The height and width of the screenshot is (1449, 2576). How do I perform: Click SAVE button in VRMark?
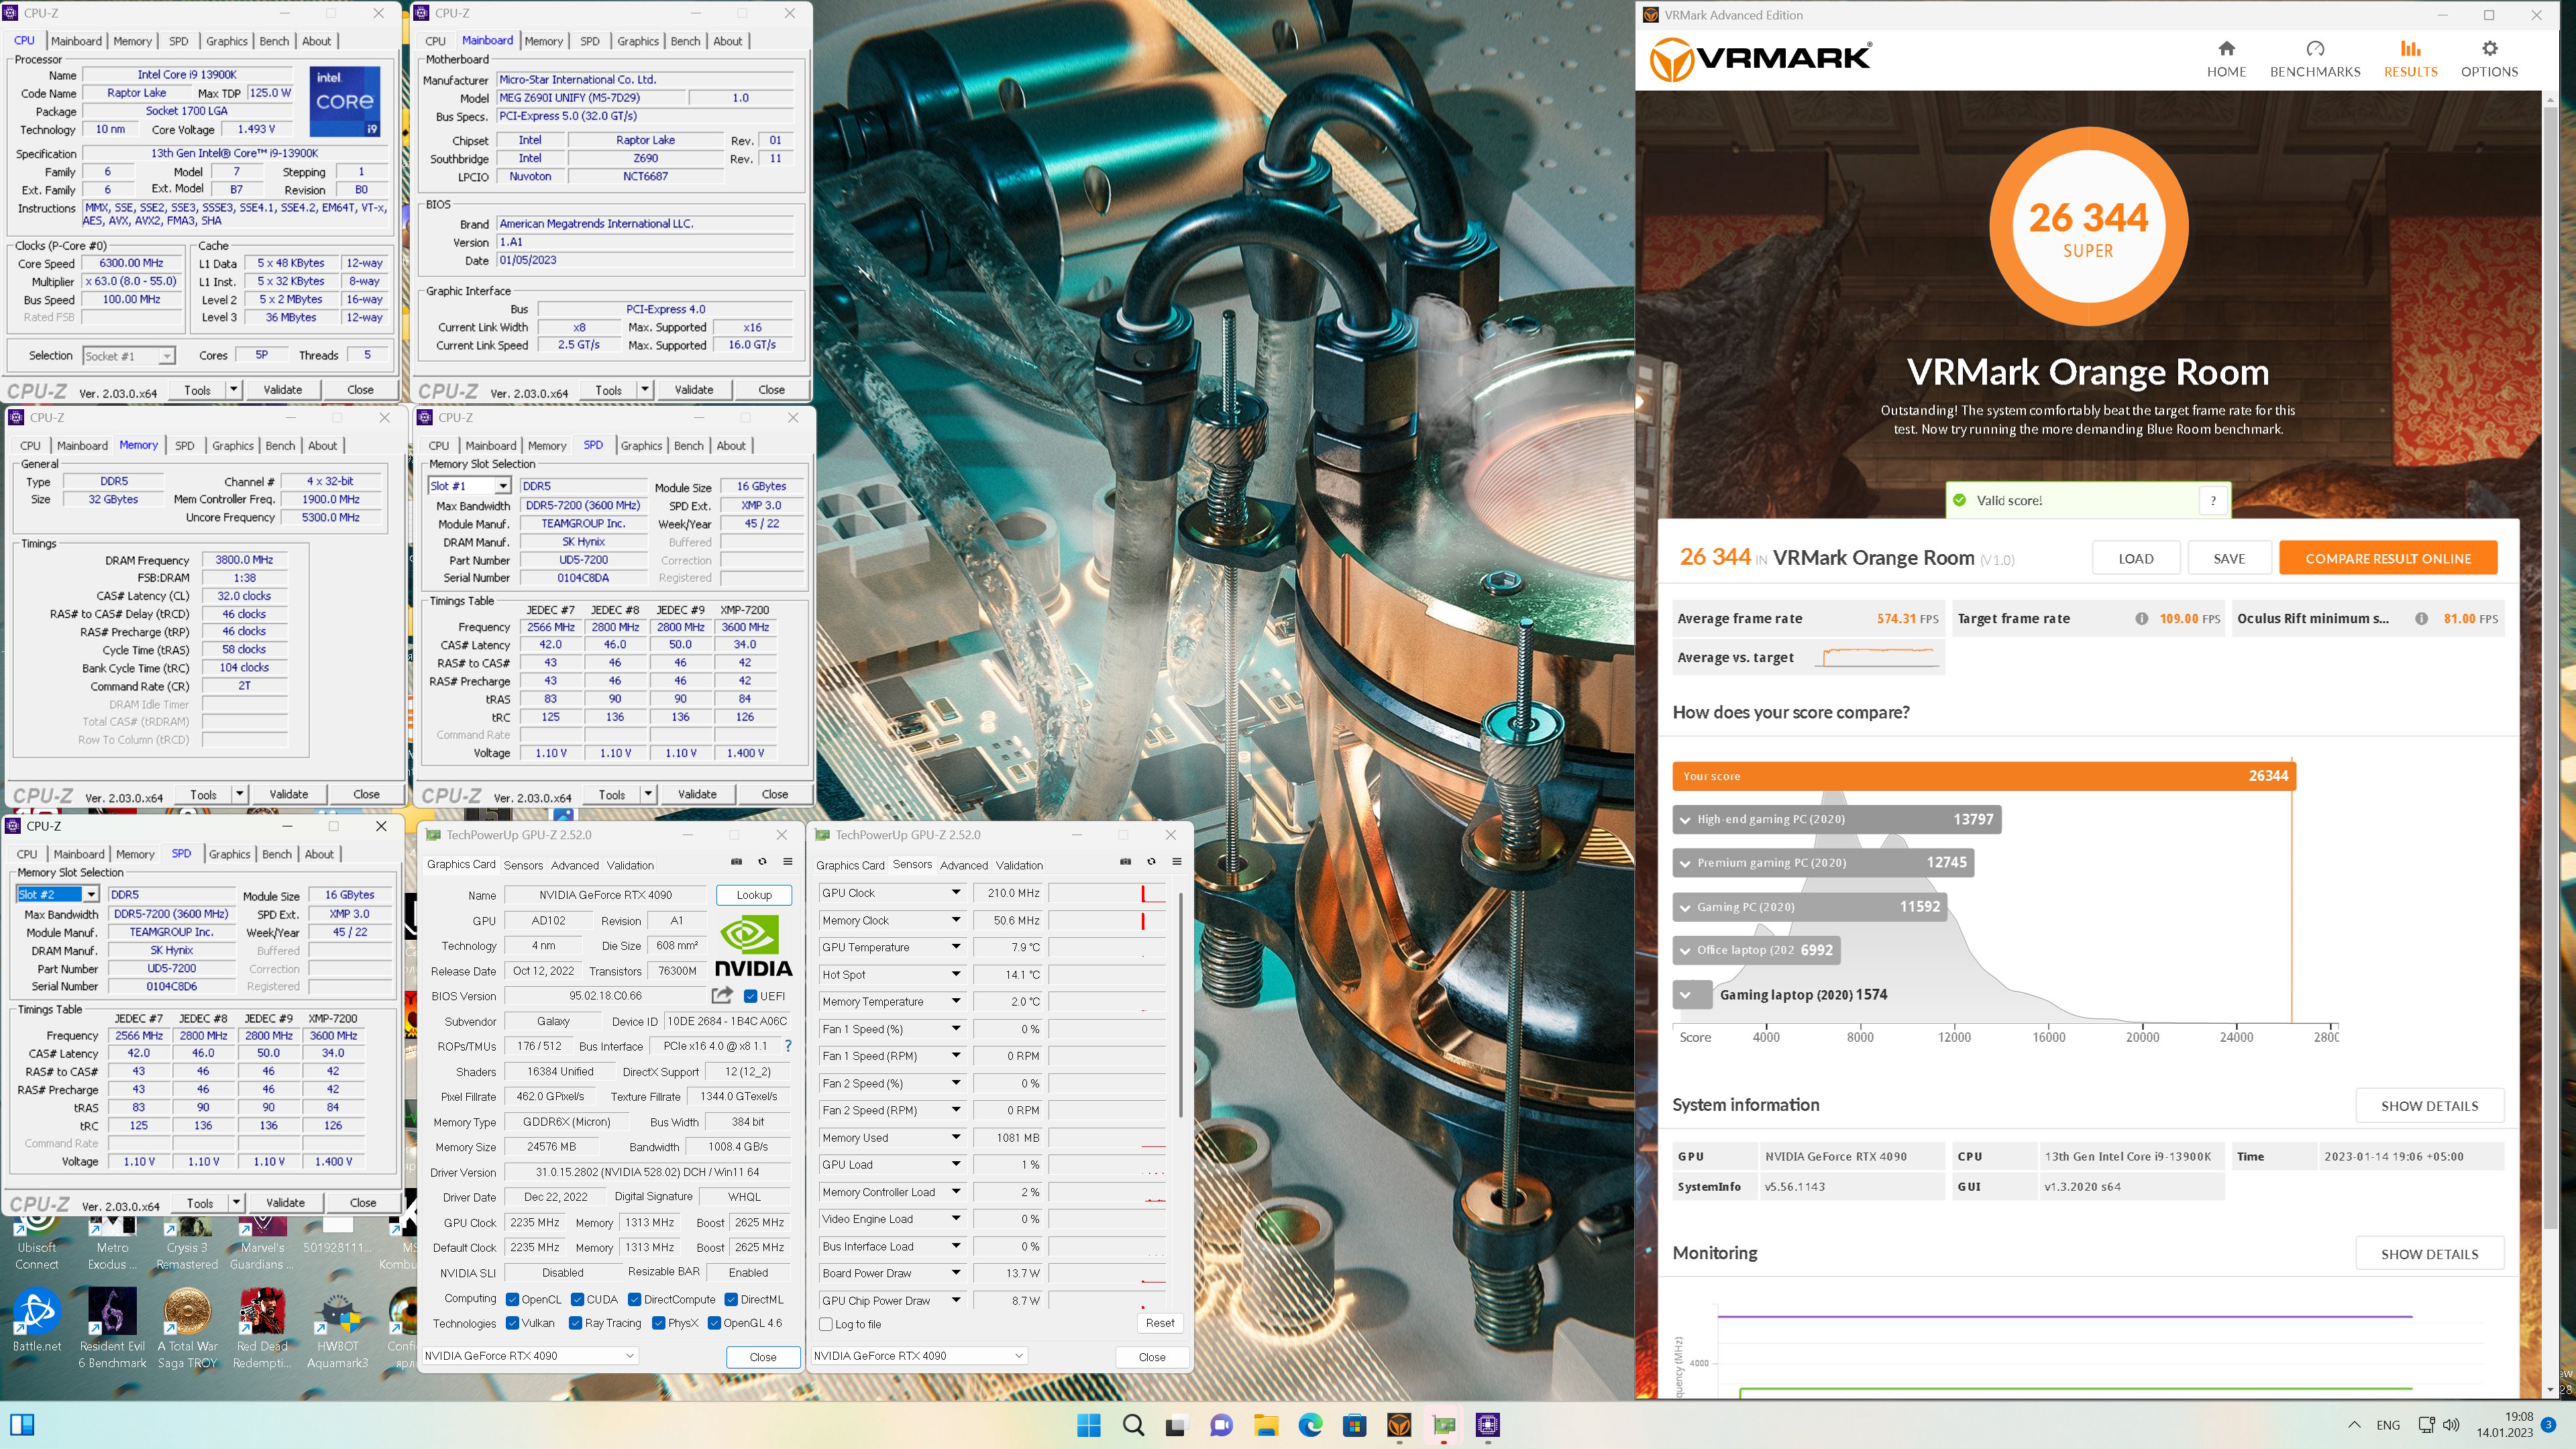pos(2229,558)
